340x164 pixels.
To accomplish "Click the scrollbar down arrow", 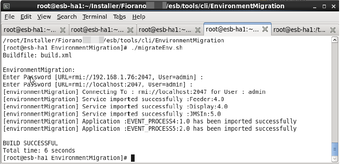I will tap(335, 159).
